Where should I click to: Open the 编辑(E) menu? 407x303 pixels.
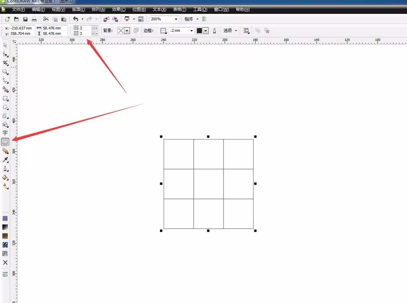click(x=38, y=10)
